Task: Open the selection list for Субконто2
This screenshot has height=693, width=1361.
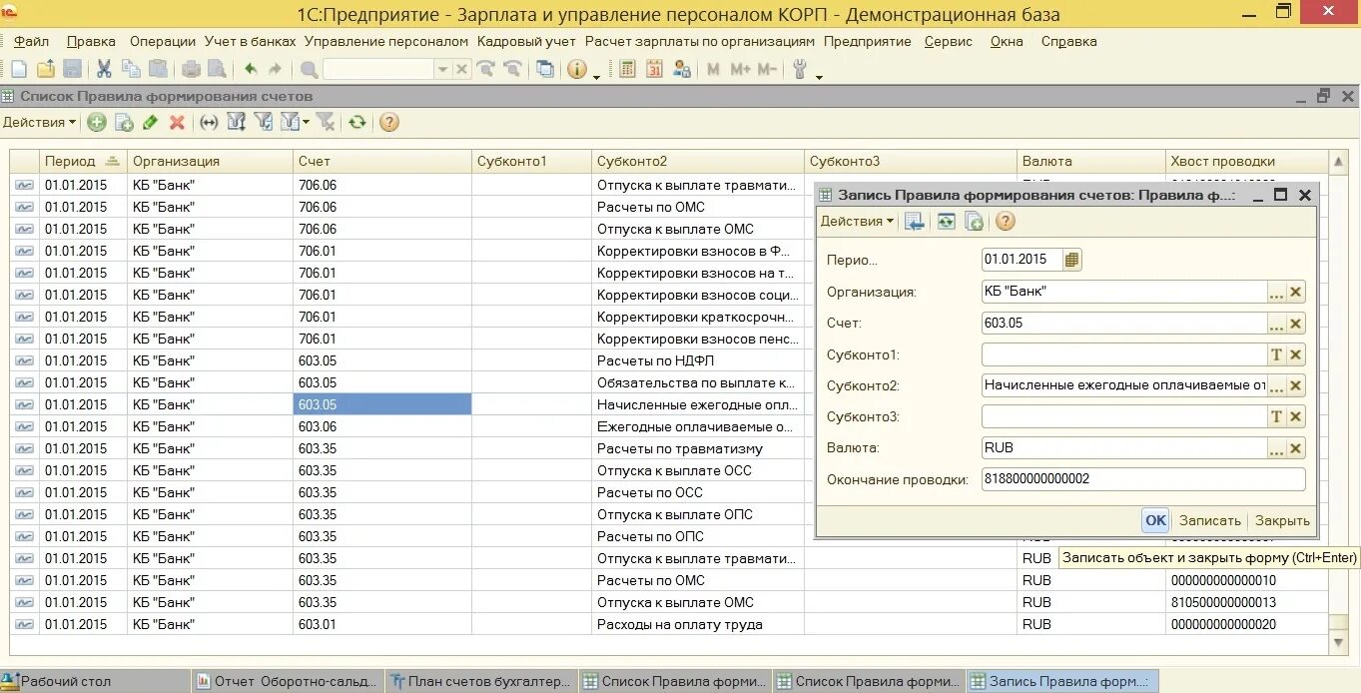Action: (x=1276, y=385)
